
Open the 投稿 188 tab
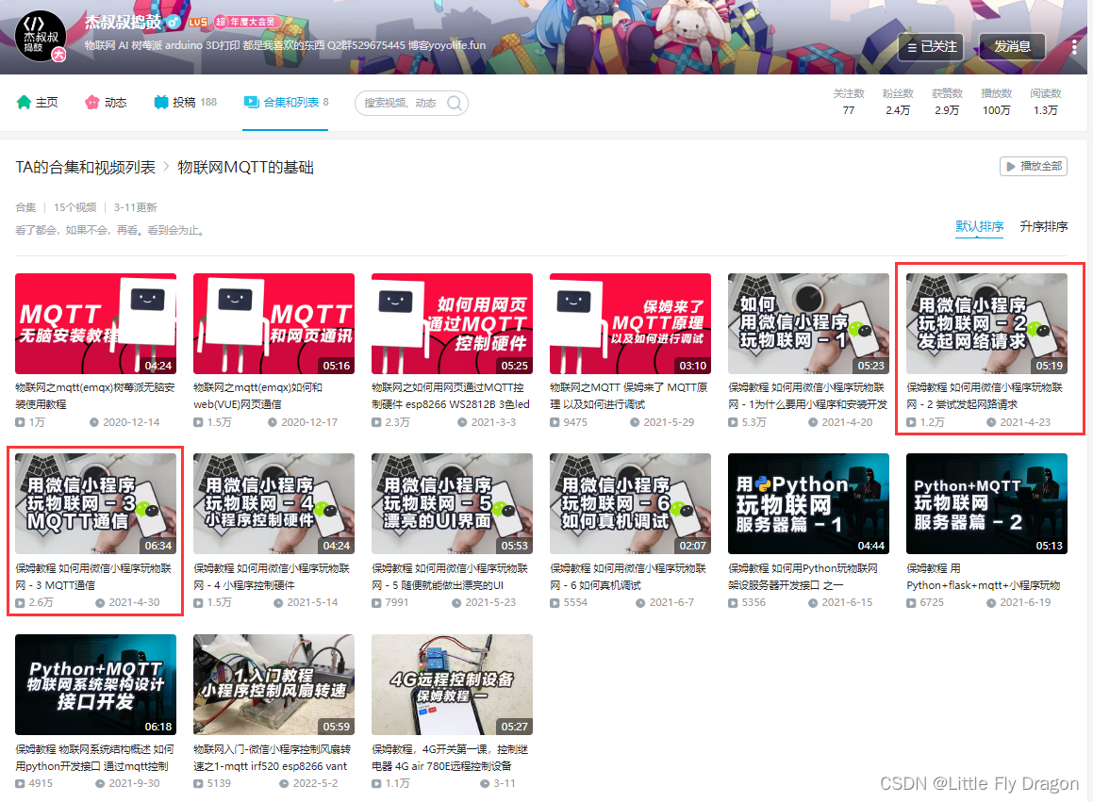point(186,103)
